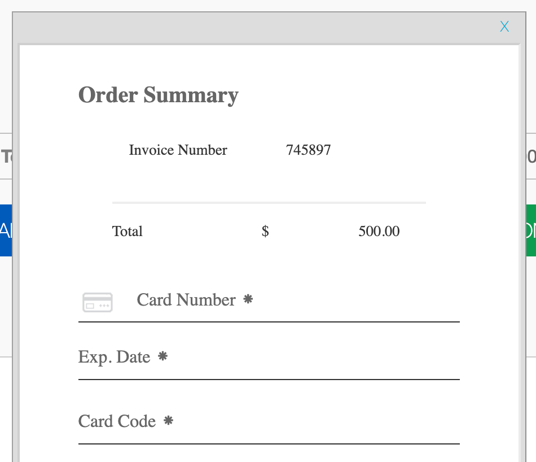536x462 pixels.
Task: Select the invoice number value 745897
Action: [308, 150]
